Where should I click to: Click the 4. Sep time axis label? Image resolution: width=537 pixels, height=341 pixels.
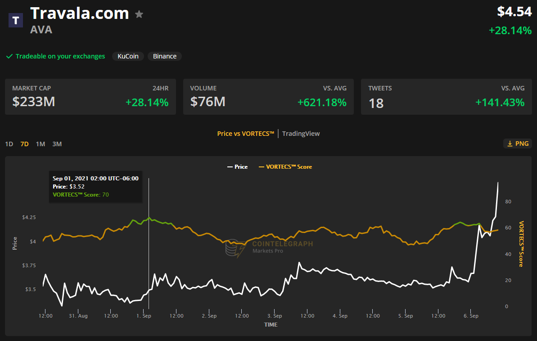point(340,316)
